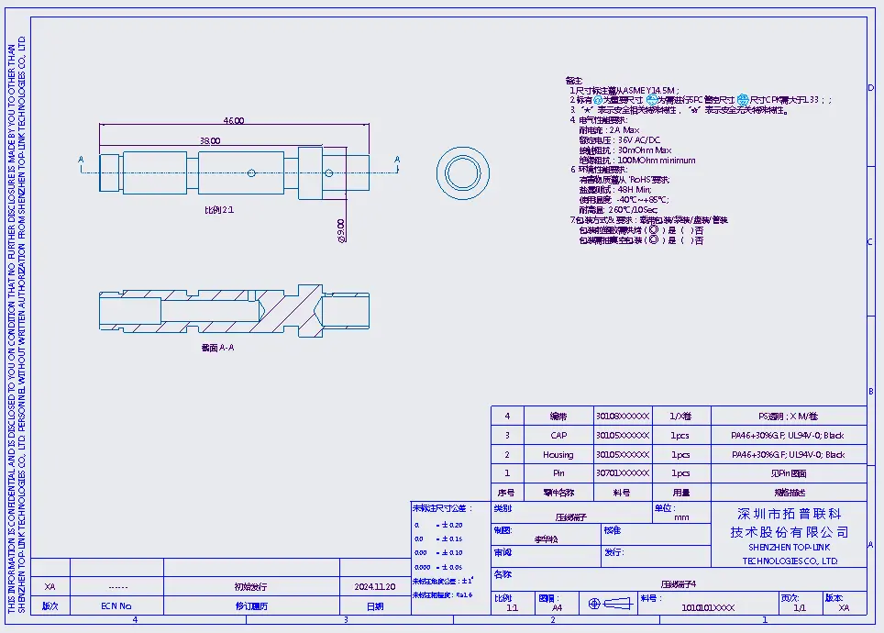Click the small hole circle on the middle body

[x=251, y=171]
